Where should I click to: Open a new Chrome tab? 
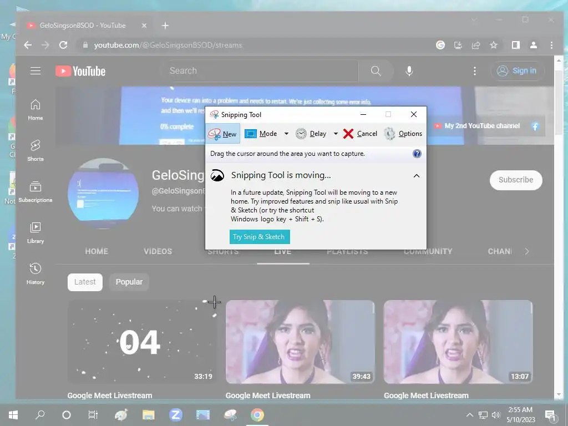[x=165, y=26]
